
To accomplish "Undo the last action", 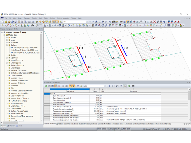I will point(29,22).
